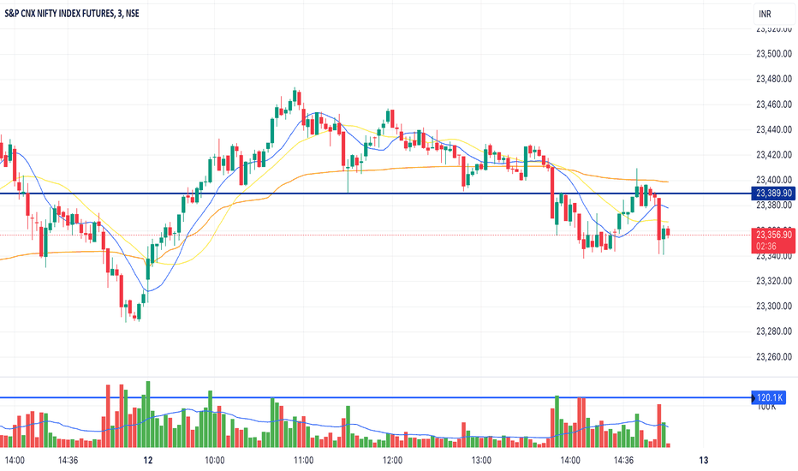The image size is (798, 471).
Task: Click the 23,260.00 price axis label
Action: coord(774,357)
